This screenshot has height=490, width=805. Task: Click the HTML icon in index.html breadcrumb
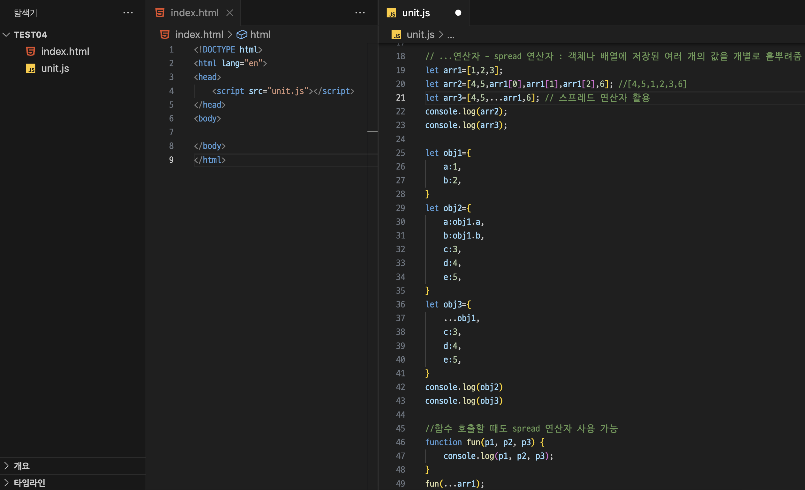point(165,34)
